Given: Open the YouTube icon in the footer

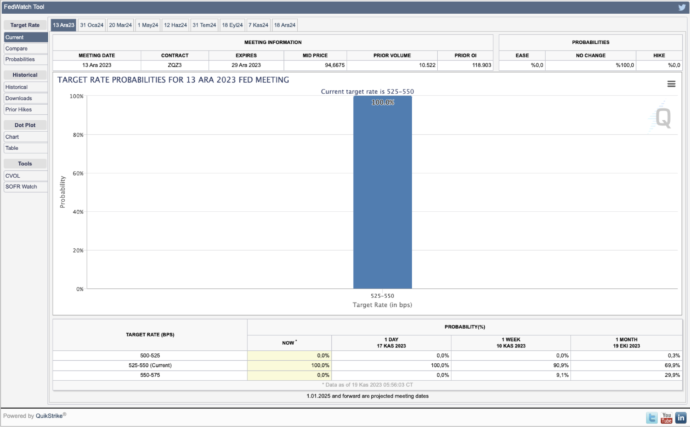Looking at the screenshot, I should click(x=666, y=417).
